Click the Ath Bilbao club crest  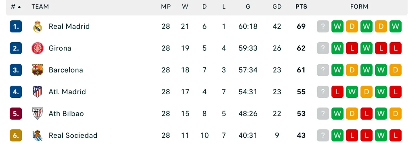pyautogui.click(x=37, y=114)
